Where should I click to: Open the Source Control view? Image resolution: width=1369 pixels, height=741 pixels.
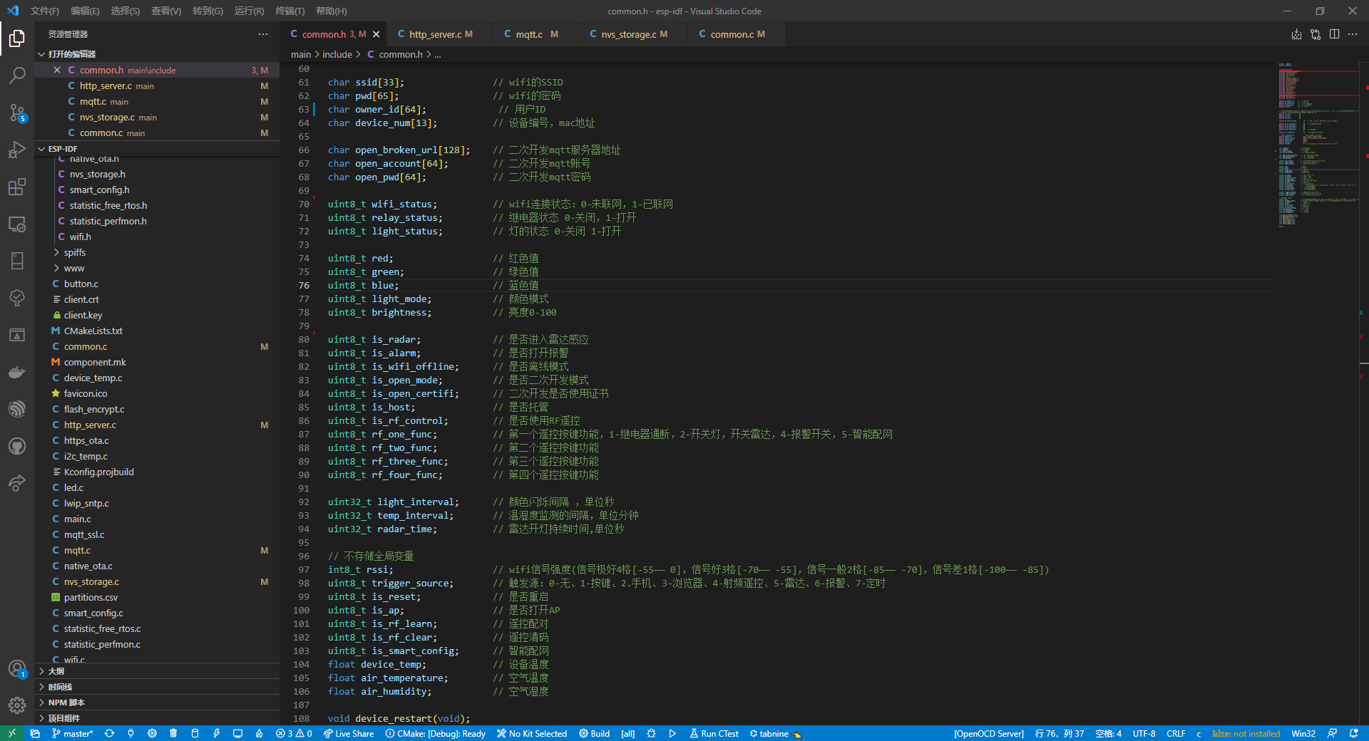(17, 113)
